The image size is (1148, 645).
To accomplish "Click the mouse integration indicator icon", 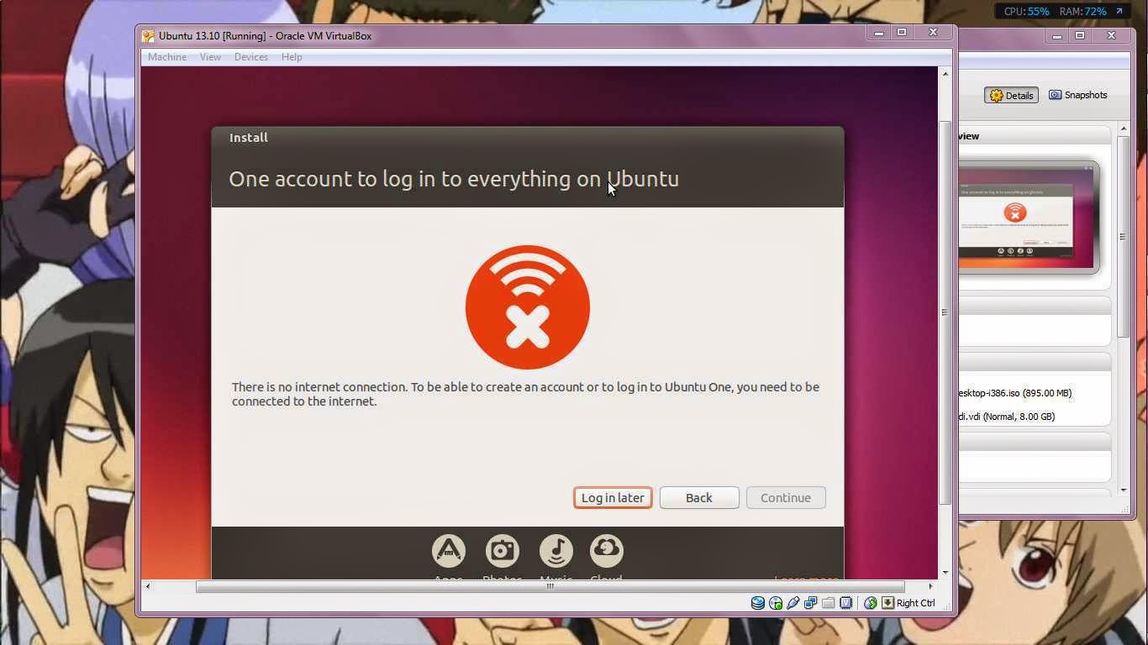I will click(871, 603).
